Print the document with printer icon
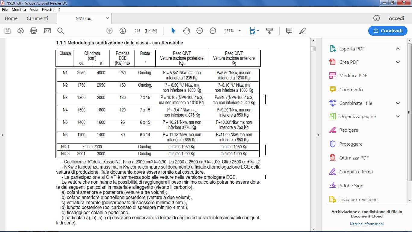Screen dimensions: 412x232 point(34,31)
